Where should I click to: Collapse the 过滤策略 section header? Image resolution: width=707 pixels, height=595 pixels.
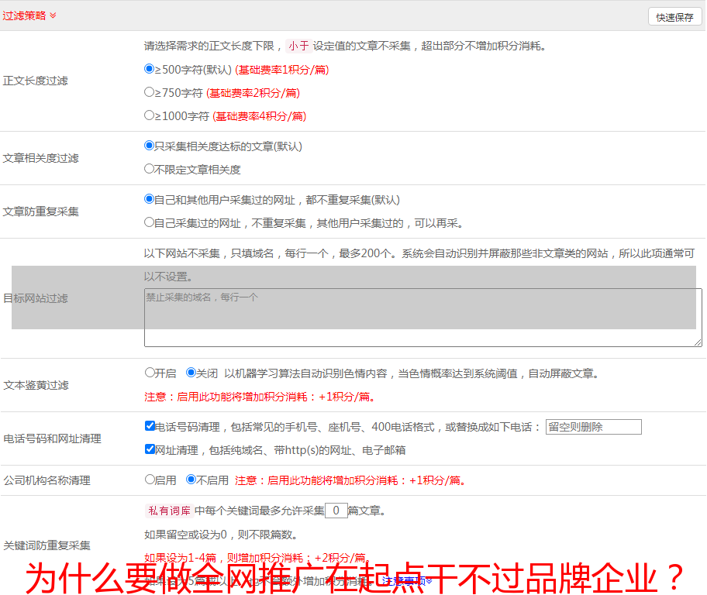(53, 15)
